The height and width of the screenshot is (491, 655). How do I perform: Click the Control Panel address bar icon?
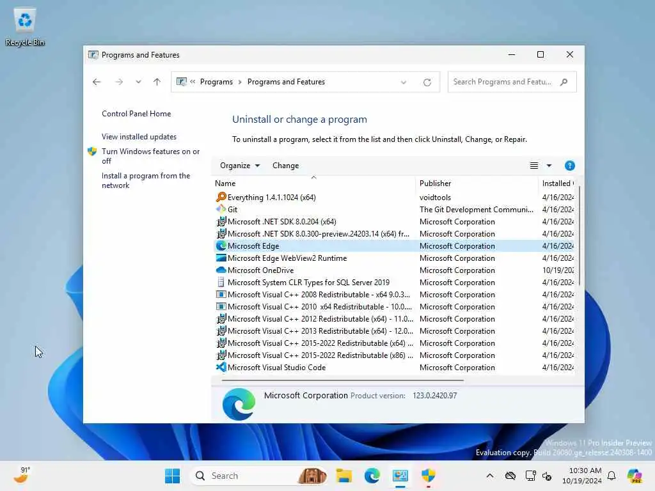[x=182, y=82]
